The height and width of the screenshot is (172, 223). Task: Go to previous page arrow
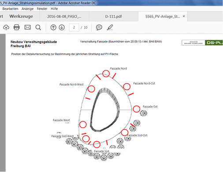(53, 27)
